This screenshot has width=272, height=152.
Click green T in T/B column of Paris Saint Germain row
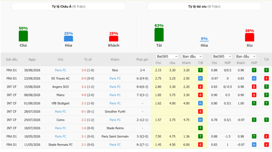pos(200,137)
